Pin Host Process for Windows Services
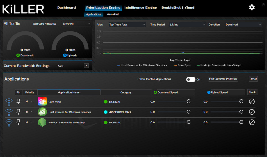The height and width of the screenshot is (157, 267). 19,112
